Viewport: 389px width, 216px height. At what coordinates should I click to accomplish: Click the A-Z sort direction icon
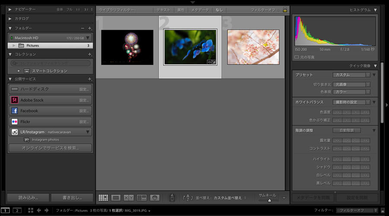[188, 197]
